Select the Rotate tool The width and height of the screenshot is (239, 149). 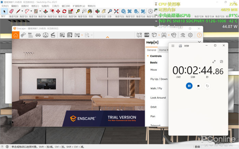(x=64, y=11)
